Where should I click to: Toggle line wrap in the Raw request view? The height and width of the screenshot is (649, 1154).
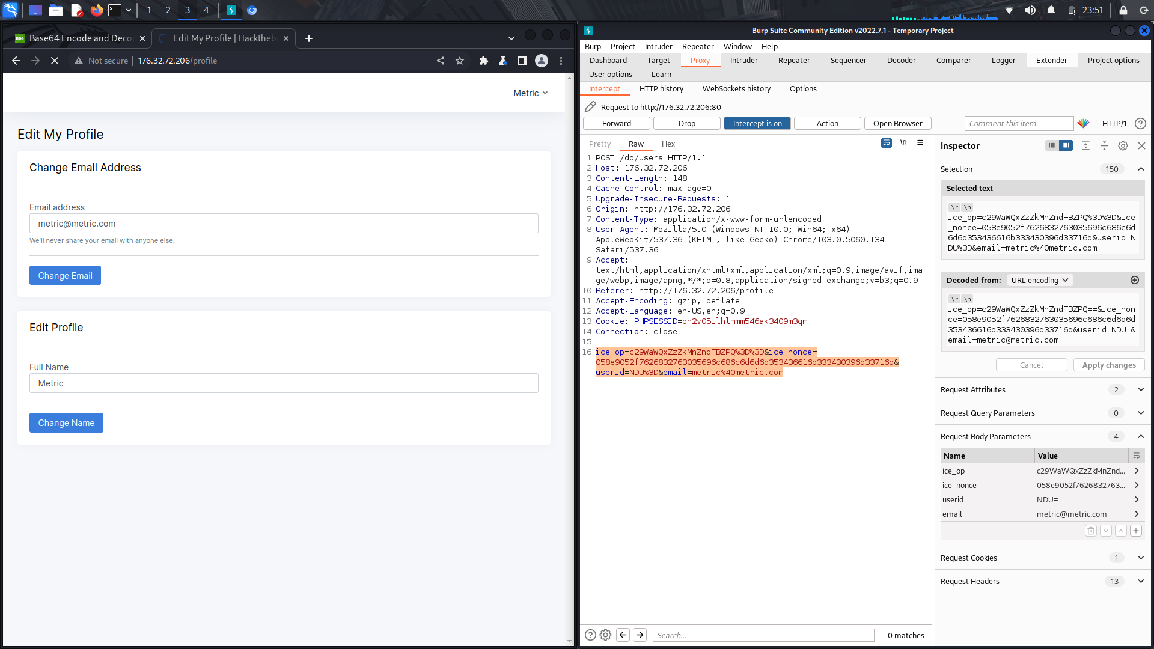coord(887,143)
